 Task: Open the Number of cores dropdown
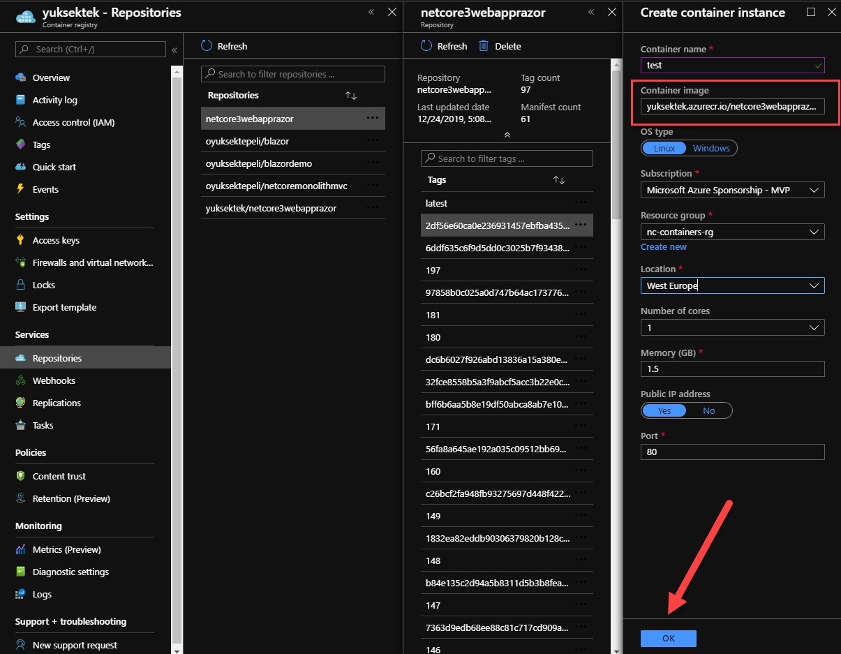click(733, 327)
